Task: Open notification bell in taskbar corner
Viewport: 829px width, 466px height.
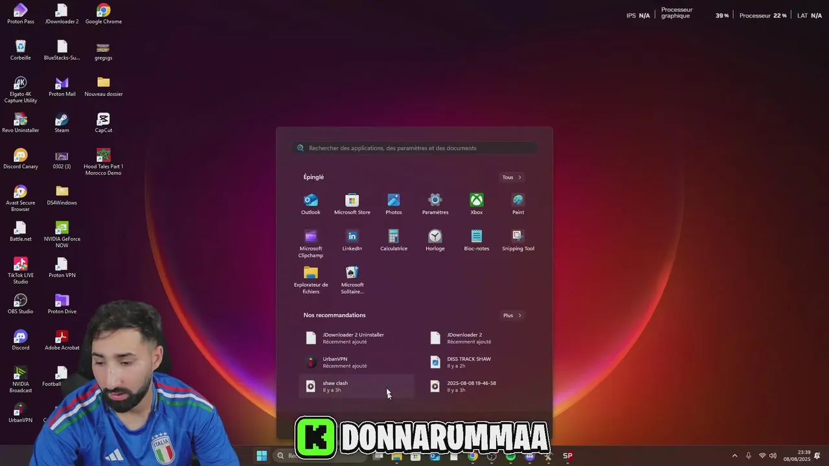Action: tap(817, 456)
